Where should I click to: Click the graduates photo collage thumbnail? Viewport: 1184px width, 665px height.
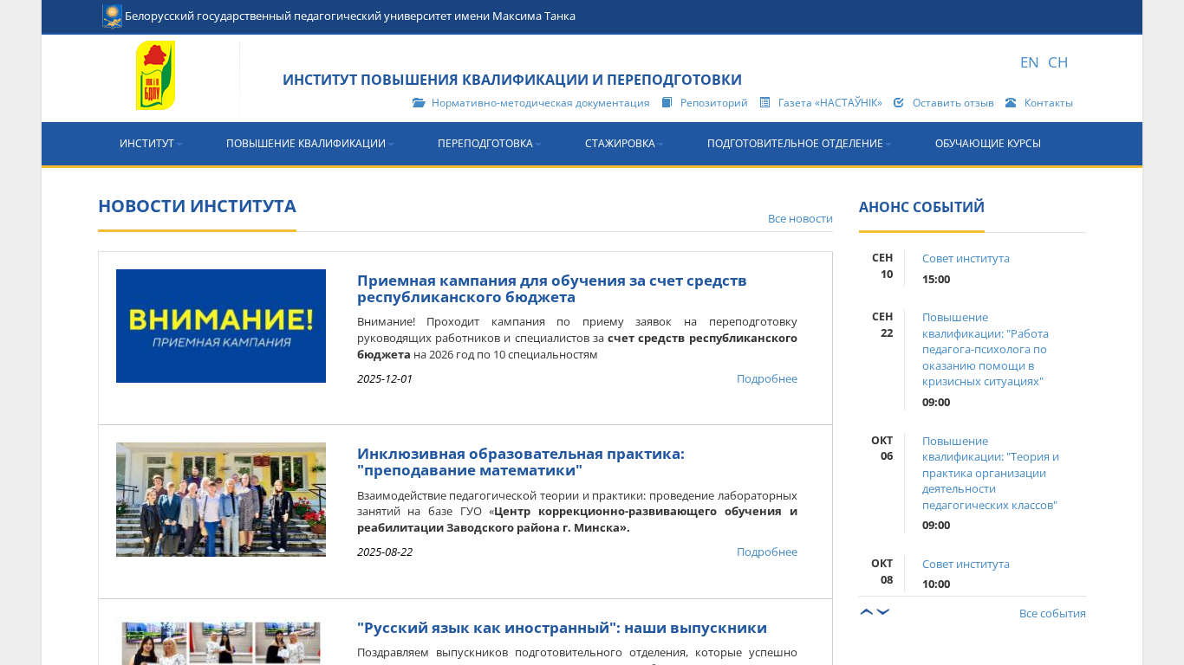coord(221,642)
